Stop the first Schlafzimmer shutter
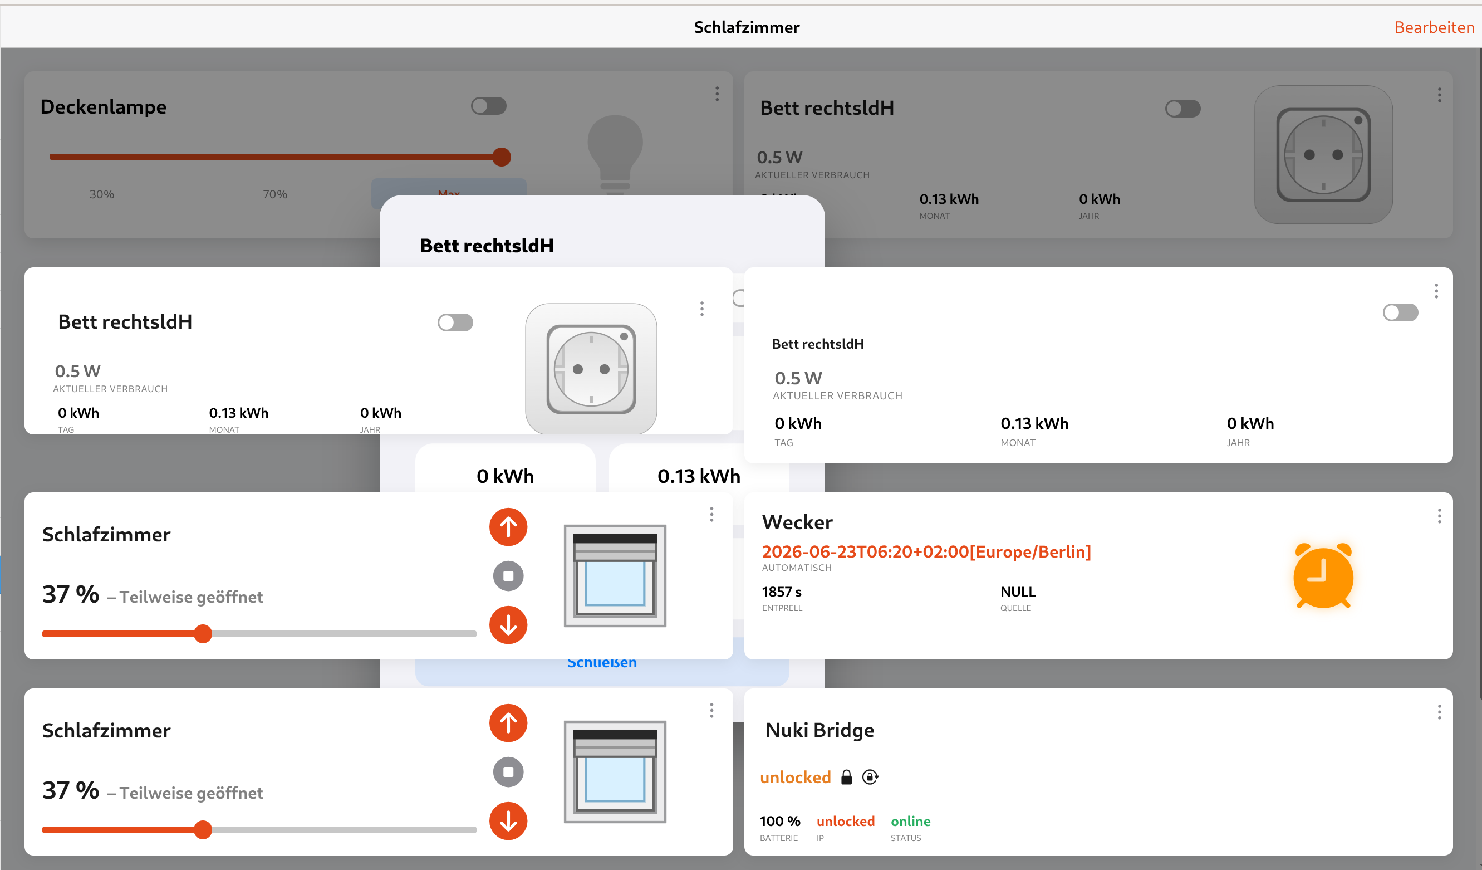 (508, 575)
